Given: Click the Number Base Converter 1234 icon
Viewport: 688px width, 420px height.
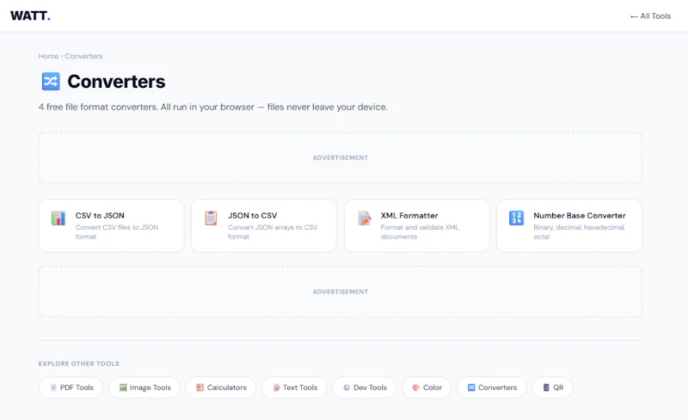Looking at the screenshot, I should (x=517, y=218).
